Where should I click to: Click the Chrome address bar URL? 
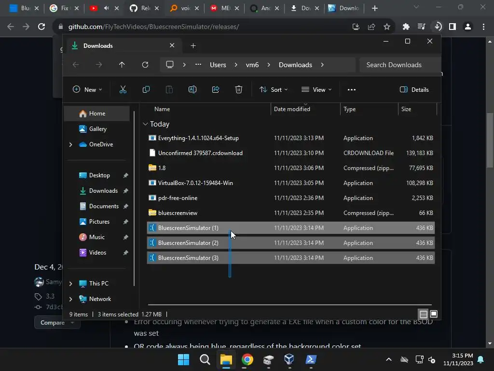pos(153,27)
